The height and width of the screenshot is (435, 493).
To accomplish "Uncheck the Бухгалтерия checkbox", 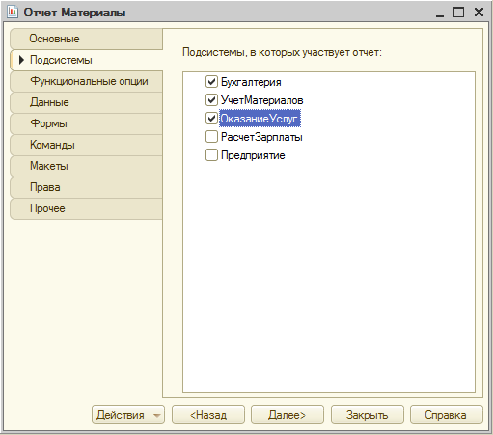I will pos(211,82).
